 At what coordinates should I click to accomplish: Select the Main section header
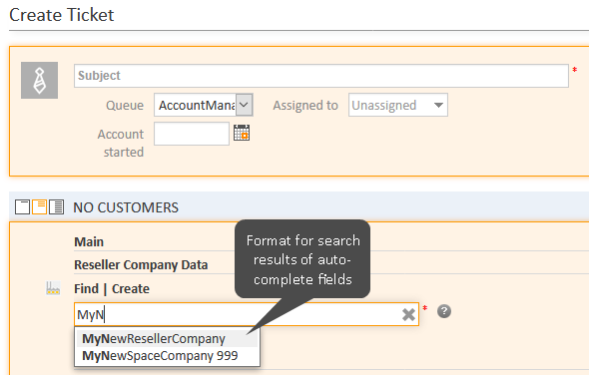coord(89,241)
